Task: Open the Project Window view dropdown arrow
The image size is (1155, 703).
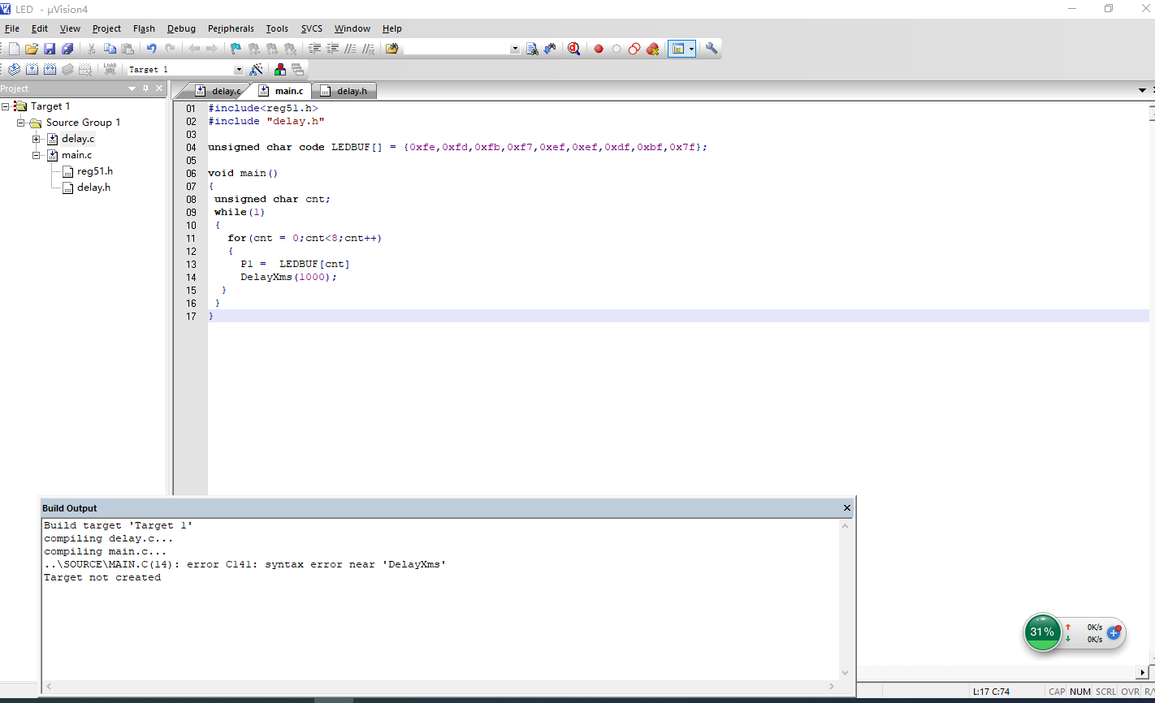Action: point(691,49)
